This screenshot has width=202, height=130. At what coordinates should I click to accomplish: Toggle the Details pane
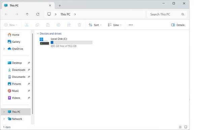pyautogui.click(x=178, y=25)
